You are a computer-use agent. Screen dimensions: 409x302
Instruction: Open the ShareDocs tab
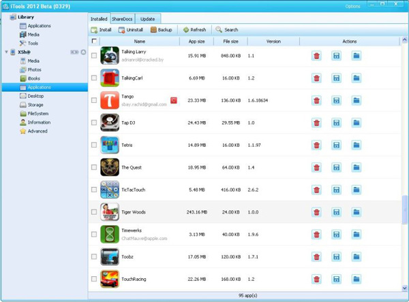[122, 19]
